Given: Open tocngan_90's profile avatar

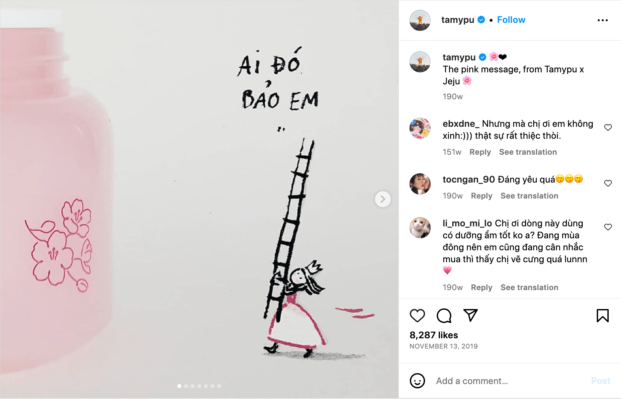Looking at the screenshot, I should coord(420,184).
